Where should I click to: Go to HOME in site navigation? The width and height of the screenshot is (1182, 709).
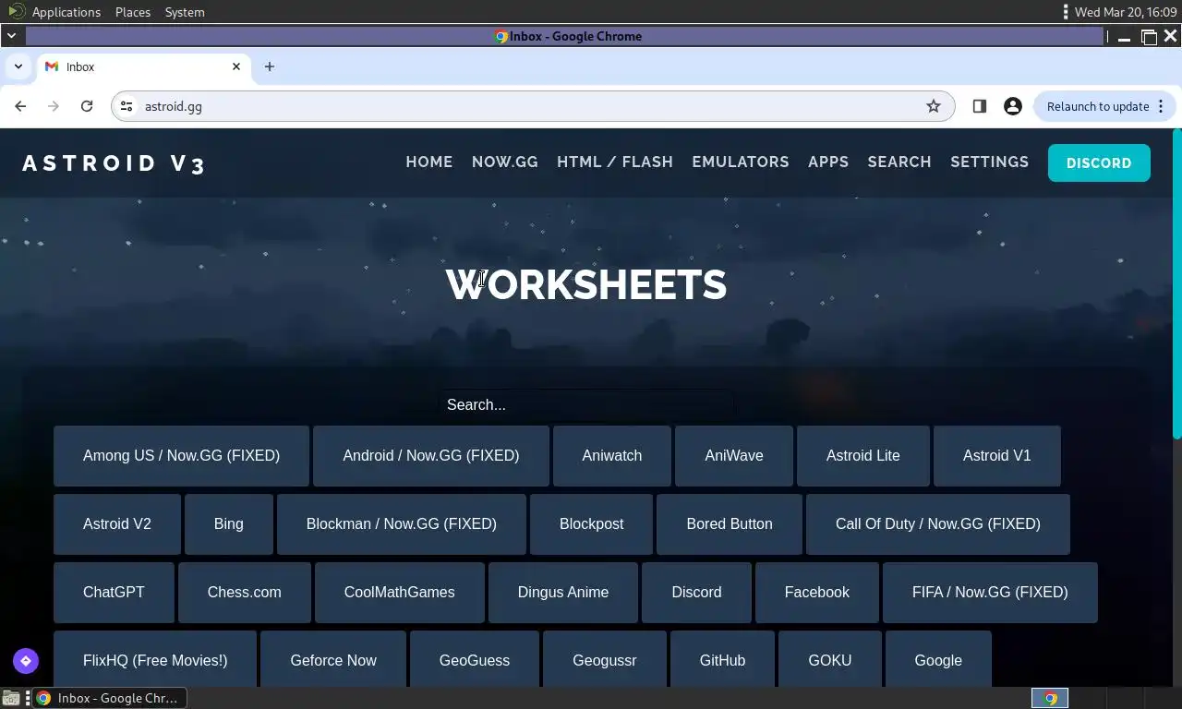[429, 162]
